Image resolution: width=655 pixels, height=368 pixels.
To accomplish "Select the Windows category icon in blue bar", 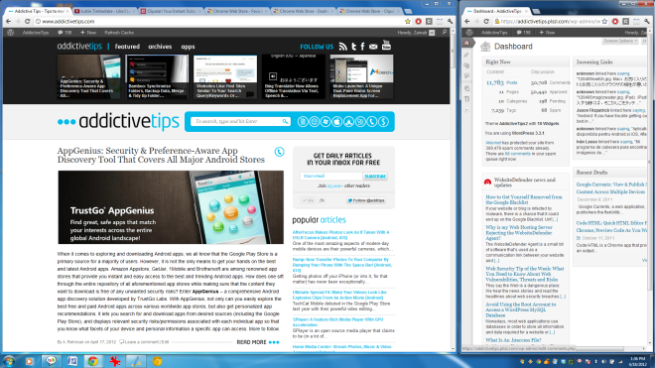I will (326, 122).
